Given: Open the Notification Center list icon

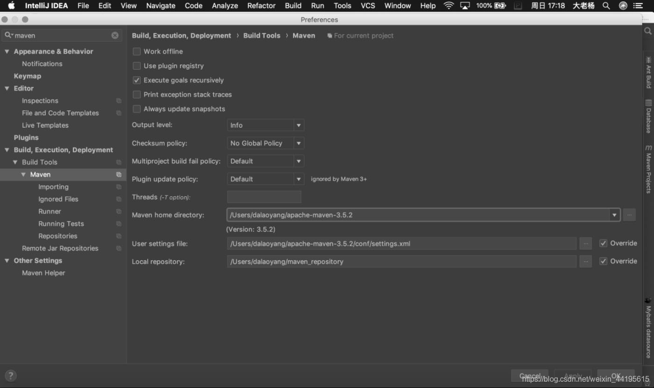Looking at the screenshot, I should click(x=638, y=6).
